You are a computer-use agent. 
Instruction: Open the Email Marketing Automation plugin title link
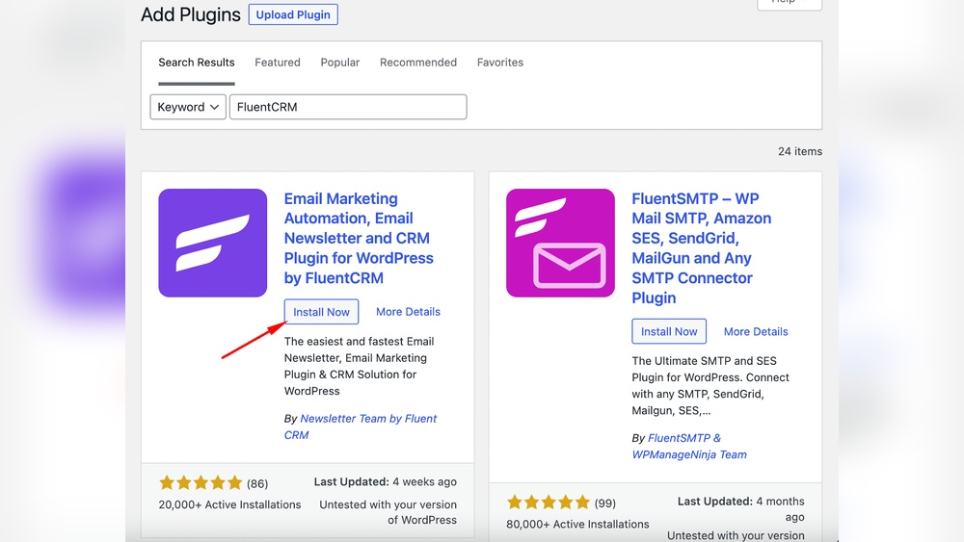click(359, 238)
